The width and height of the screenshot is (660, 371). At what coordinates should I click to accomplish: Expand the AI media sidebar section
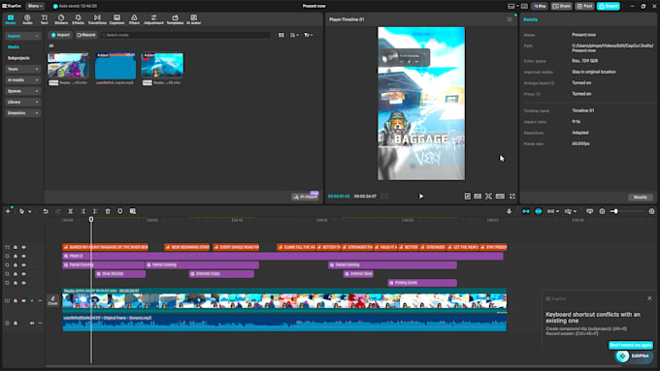[22, 79]
